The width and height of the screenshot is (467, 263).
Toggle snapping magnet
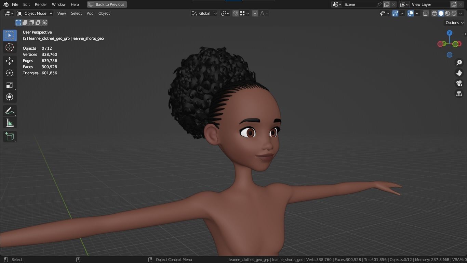pos(236,13)
